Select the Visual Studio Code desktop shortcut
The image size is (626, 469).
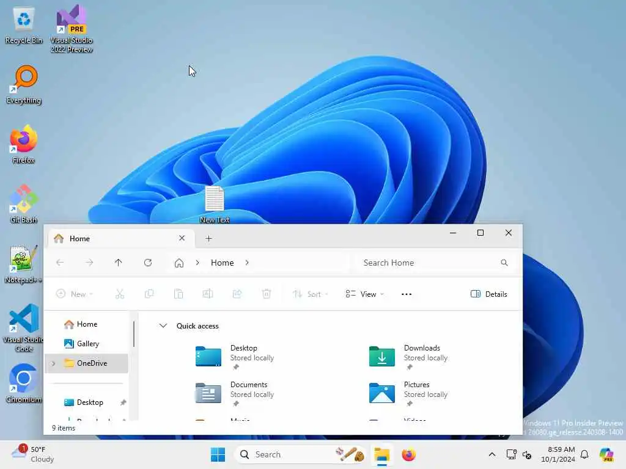(24, 328)
